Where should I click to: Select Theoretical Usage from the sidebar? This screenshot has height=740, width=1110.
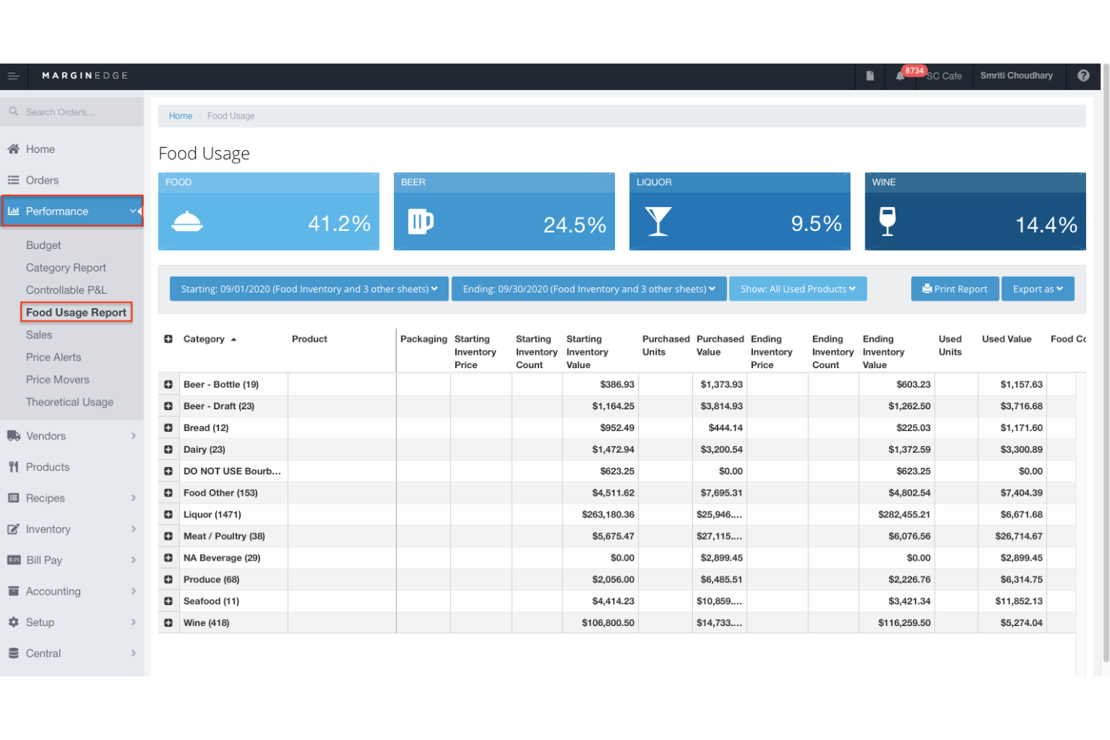coord(70,402)
